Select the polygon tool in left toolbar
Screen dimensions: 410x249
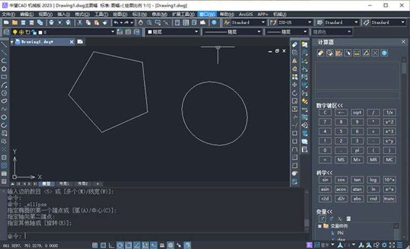(4, 69)
